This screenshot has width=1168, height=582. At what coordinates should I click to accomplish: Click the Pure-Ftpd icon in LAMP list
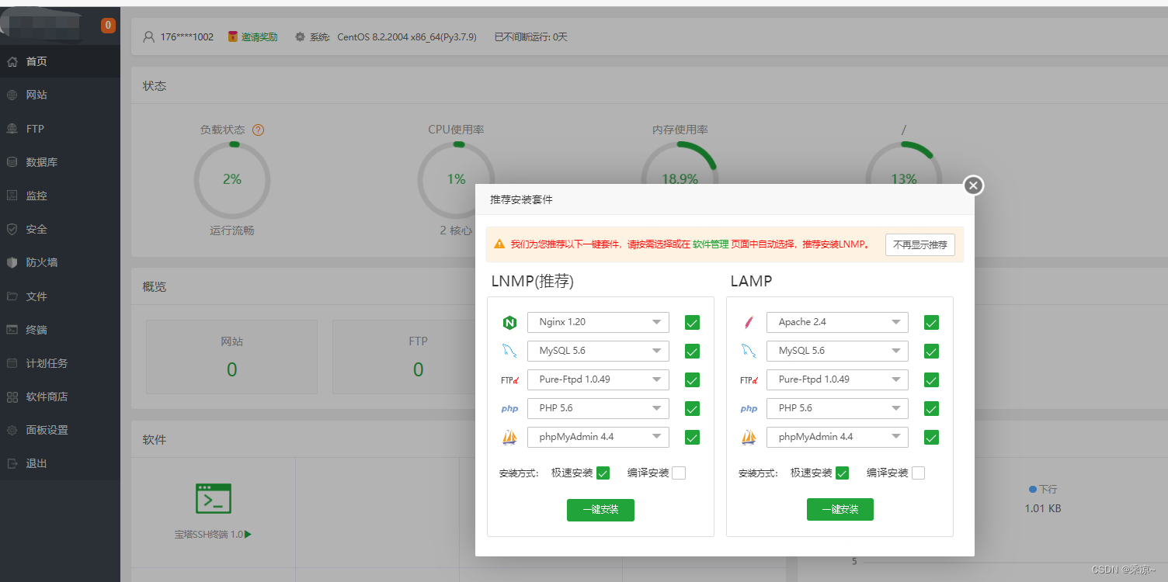749,380
